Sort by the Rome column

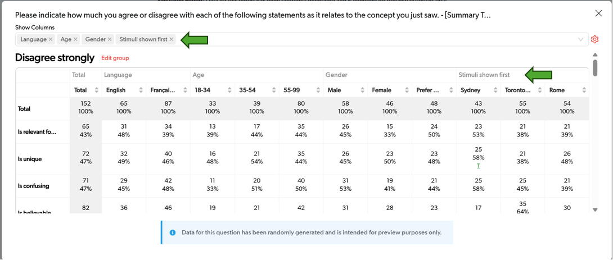(x=584, y=90)
